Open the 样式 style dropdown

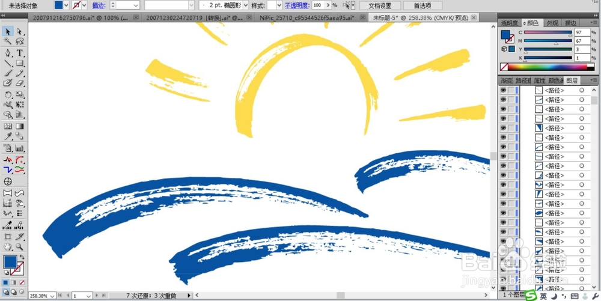[279, 5]
